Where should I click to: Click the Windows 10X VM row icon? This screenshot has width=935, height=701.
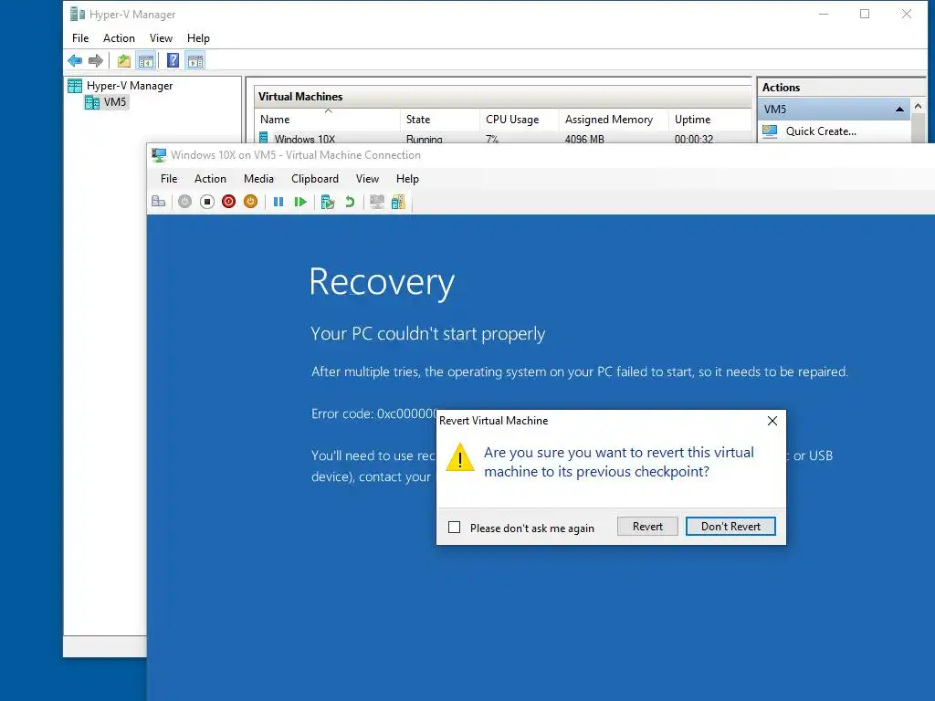click(264, 139)
